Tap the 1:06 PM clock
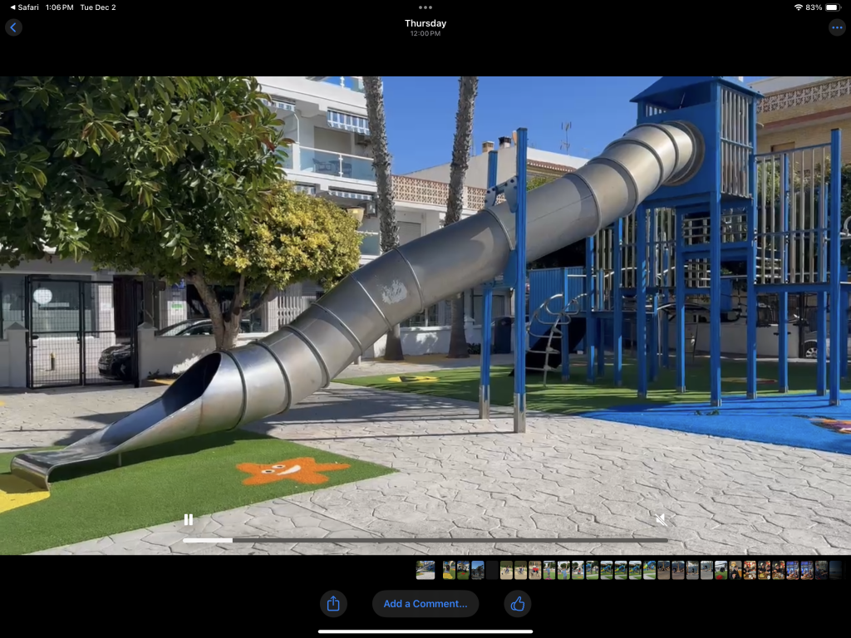851x638 pixels. tap(59, 7)
